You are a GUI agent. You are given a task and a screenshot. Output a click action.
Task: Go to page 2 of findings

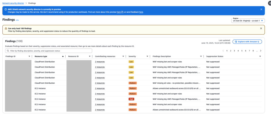[x=231, y=51]
